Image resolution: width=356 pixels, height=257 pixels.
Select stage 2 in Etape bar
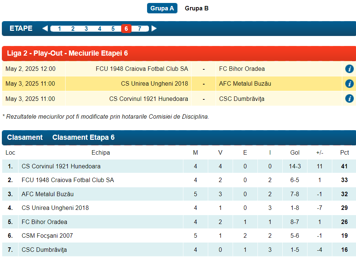tap(73, 29)
